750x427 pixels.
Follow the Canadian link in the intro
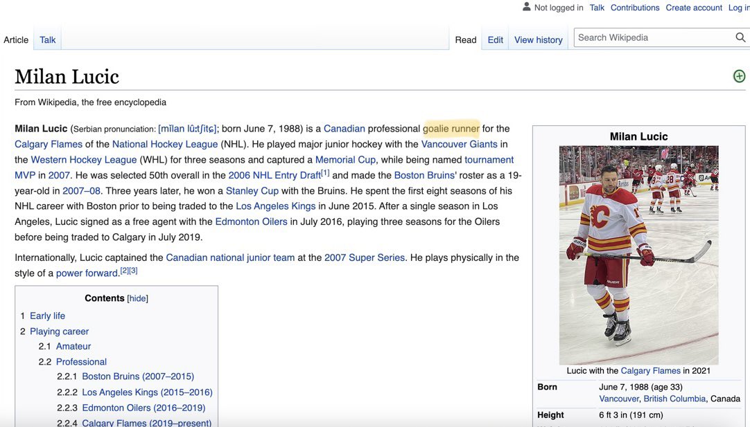(345, 129)
